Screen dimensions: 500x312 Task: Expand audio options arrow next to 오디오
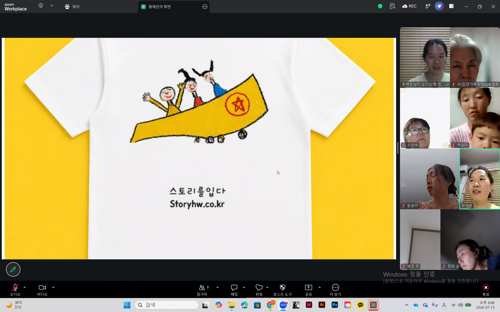(x=25, y=288)
